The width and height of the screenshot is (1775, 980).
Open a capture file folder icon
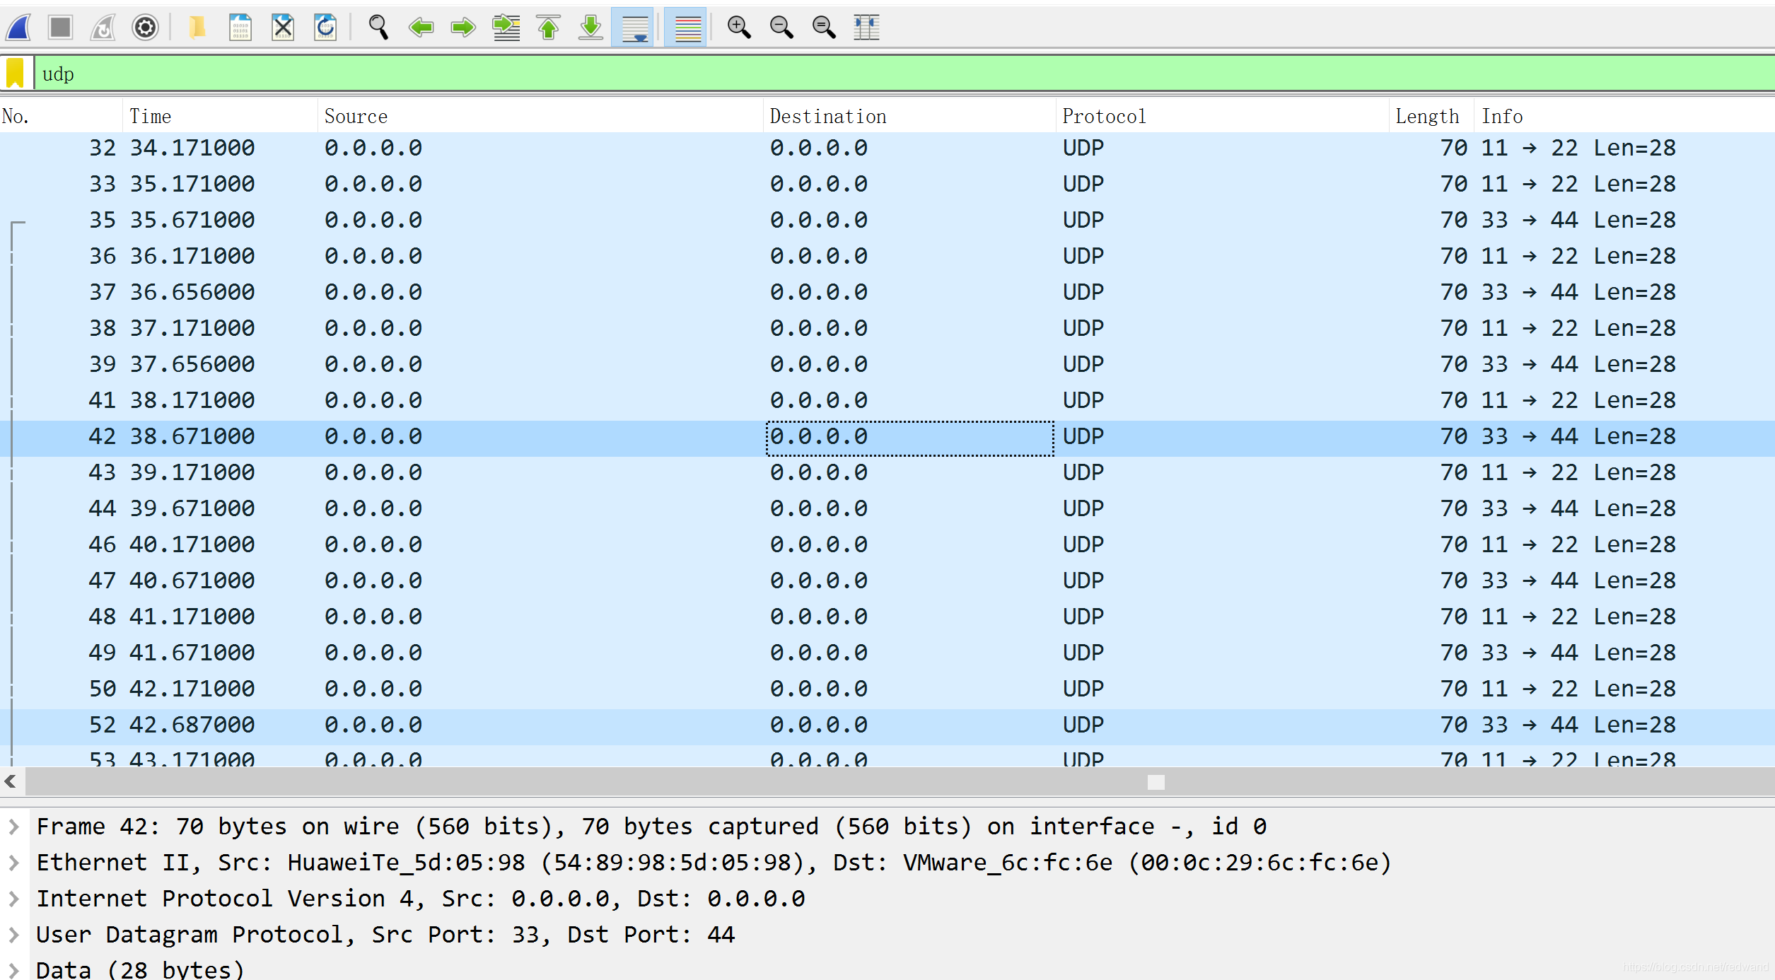click(197, 28)
